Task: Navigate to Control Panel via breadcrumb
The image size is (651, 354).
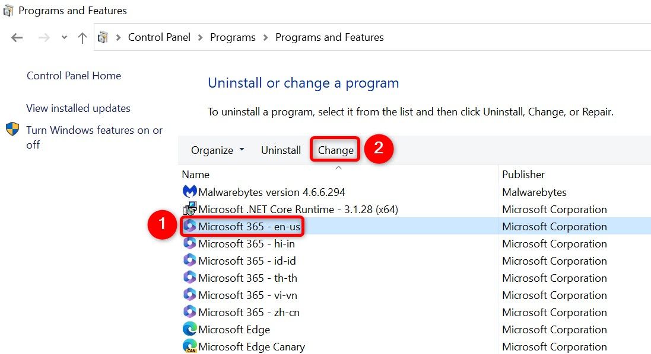Action: tap(159, 37)
